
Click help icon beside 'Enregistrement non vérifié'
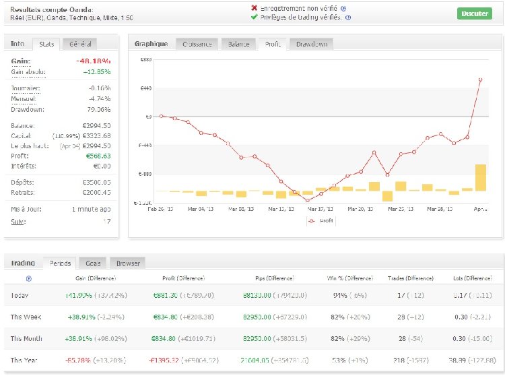tap(343, 9)
